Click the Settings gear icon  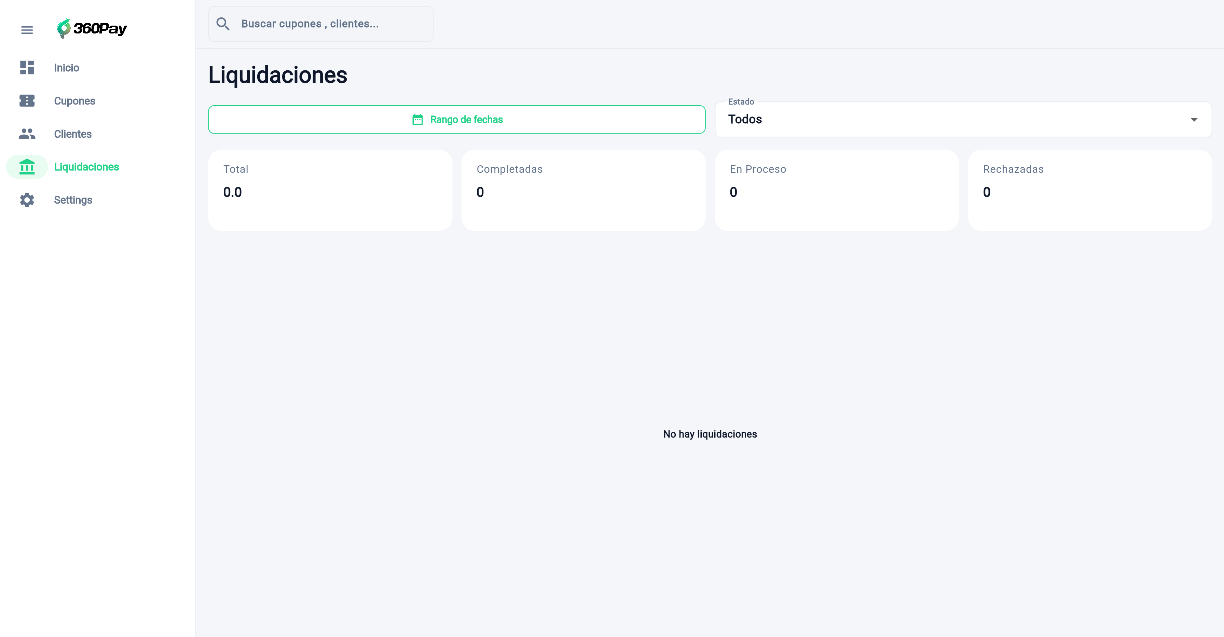point(27,200)
